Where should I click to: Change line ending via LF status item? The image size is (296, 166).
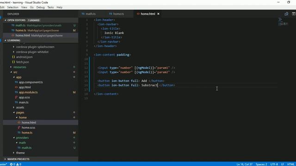(283, 164)
